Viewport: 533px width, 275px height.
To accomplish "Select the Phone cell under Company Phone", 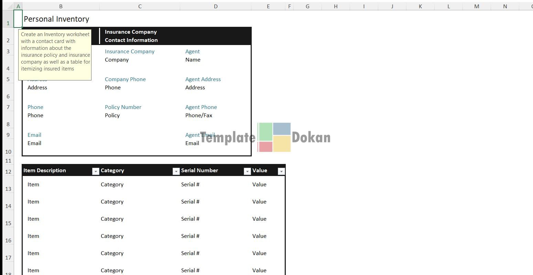I will (113, 88).
